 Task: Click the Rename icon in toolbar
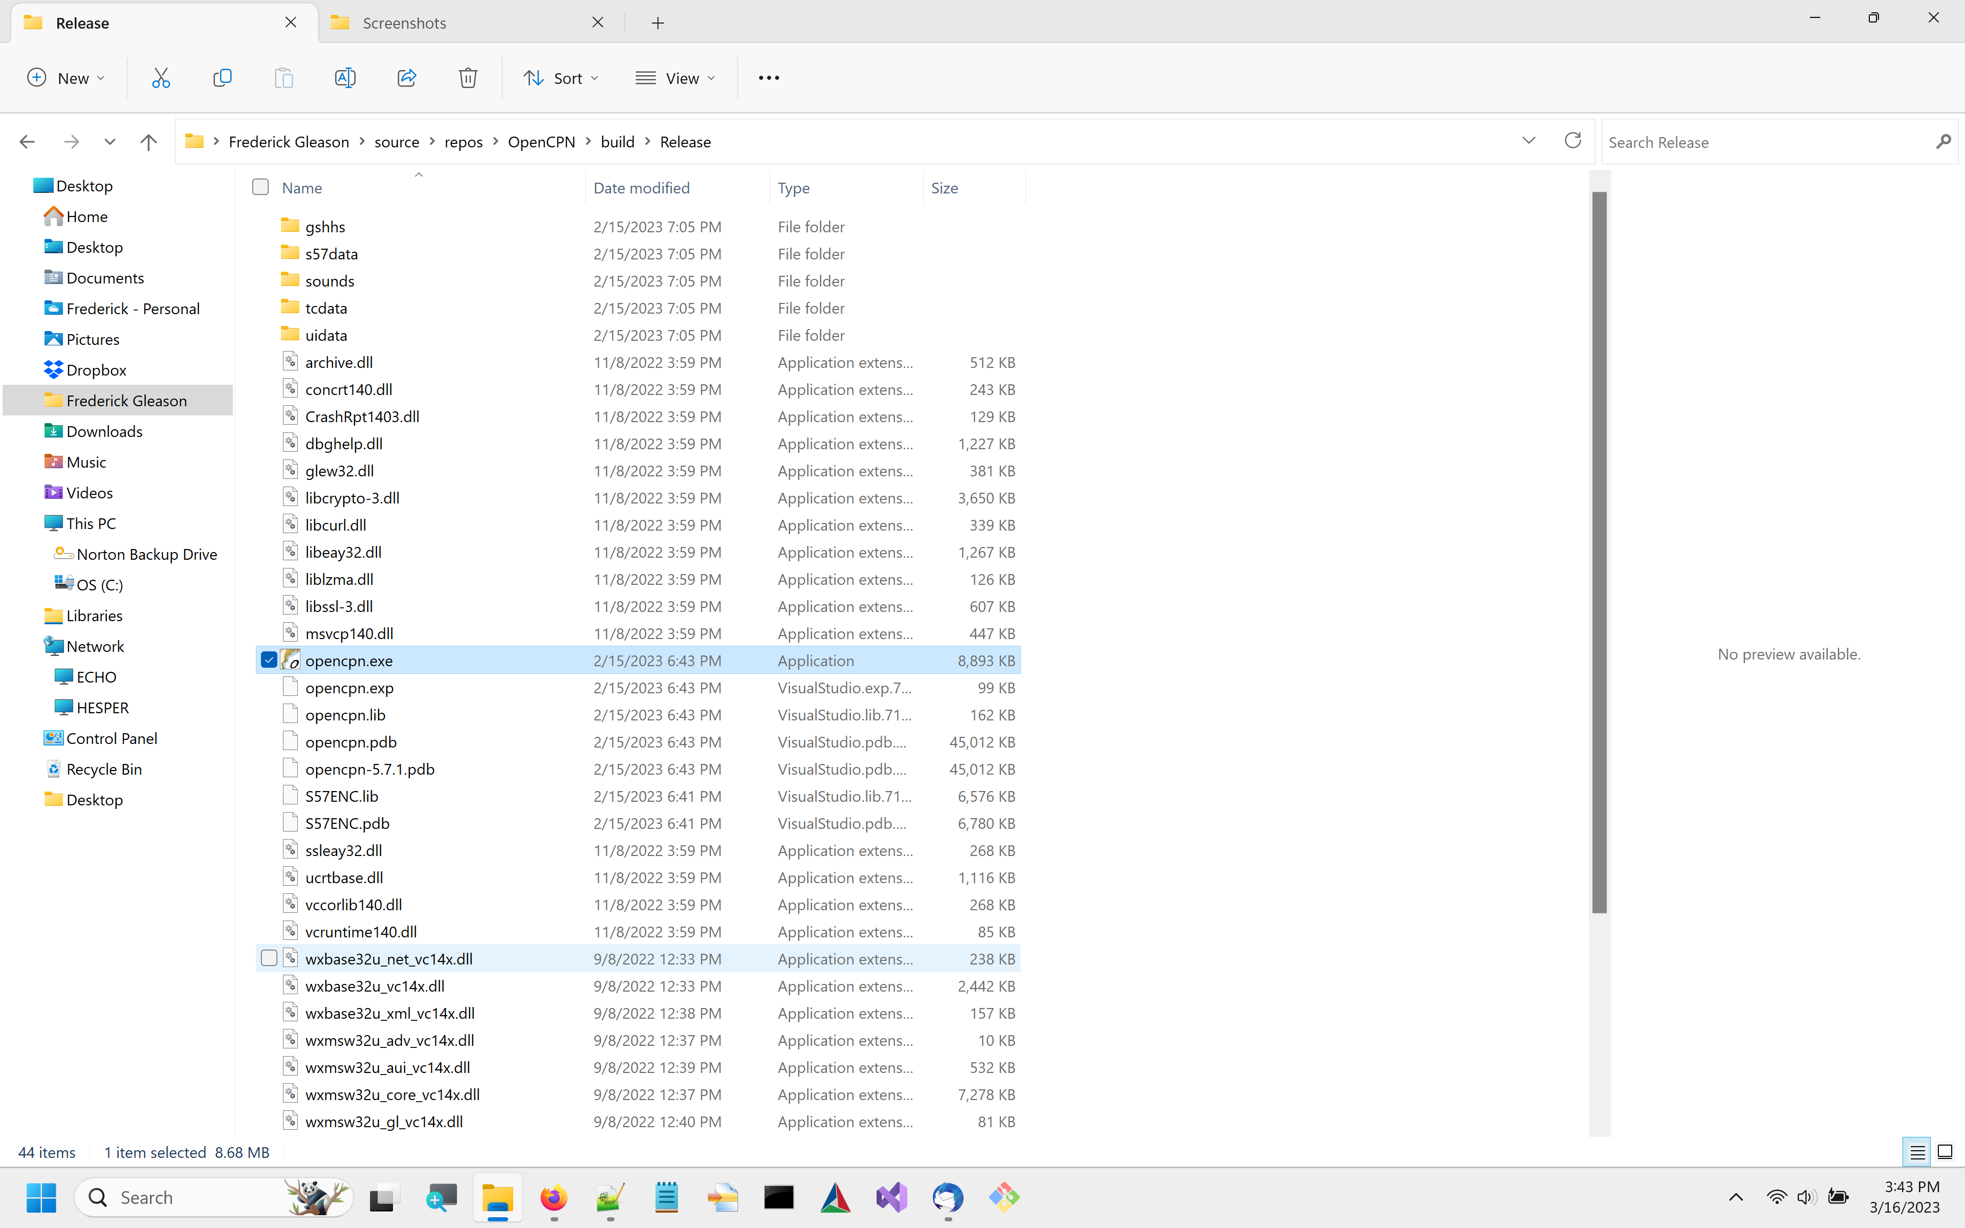click(345, 78)
